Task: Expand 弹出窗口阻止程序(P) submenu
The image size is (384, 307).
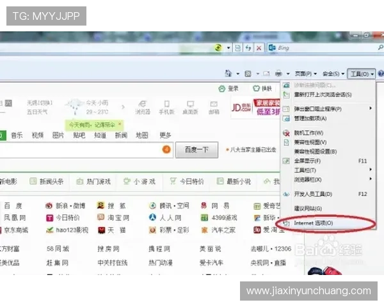Action: [328, 109]
